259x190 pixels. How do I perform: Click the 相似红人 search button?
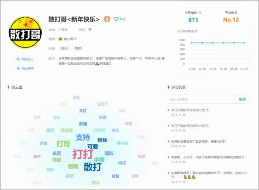click(x=25, y=59)
